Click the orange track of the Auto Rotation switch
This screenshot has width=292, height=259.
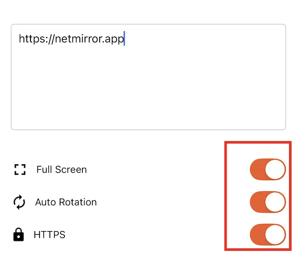(x=257, y=202)
